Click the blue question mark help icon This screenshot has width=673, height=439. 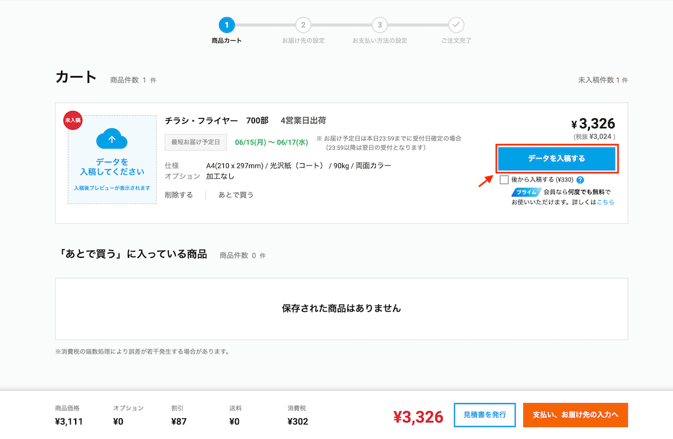[580, 180]
